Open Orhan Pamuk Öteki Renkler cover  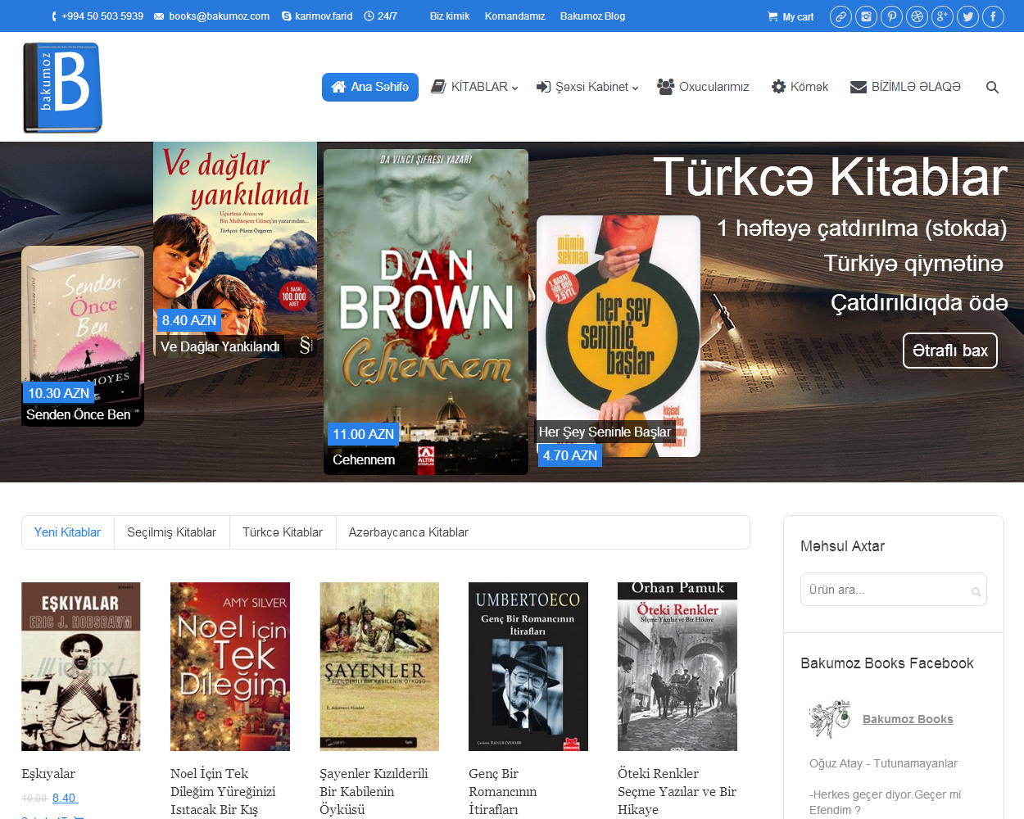(x=677, y=667)
